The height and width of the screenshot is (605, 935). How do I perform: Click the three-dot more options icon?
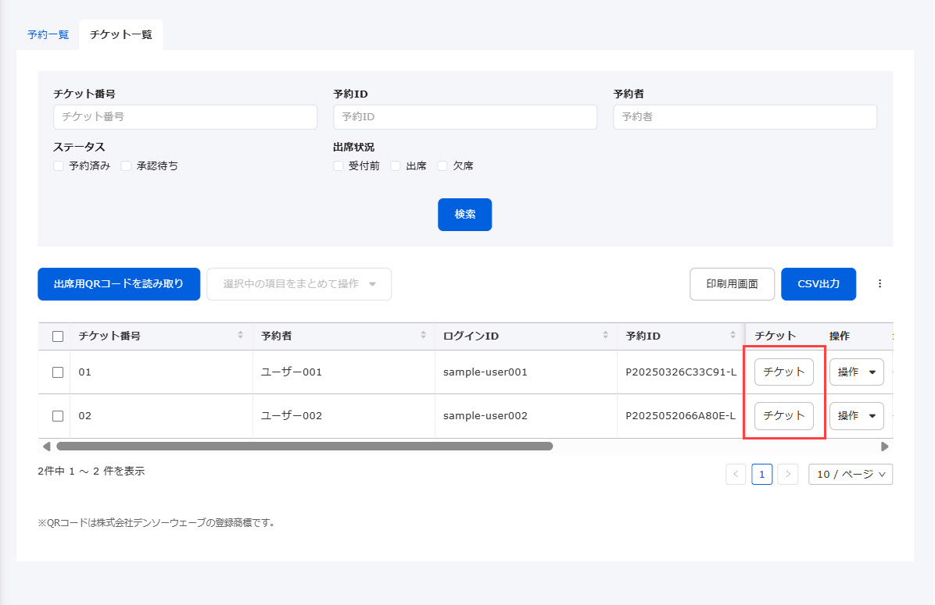879,284
